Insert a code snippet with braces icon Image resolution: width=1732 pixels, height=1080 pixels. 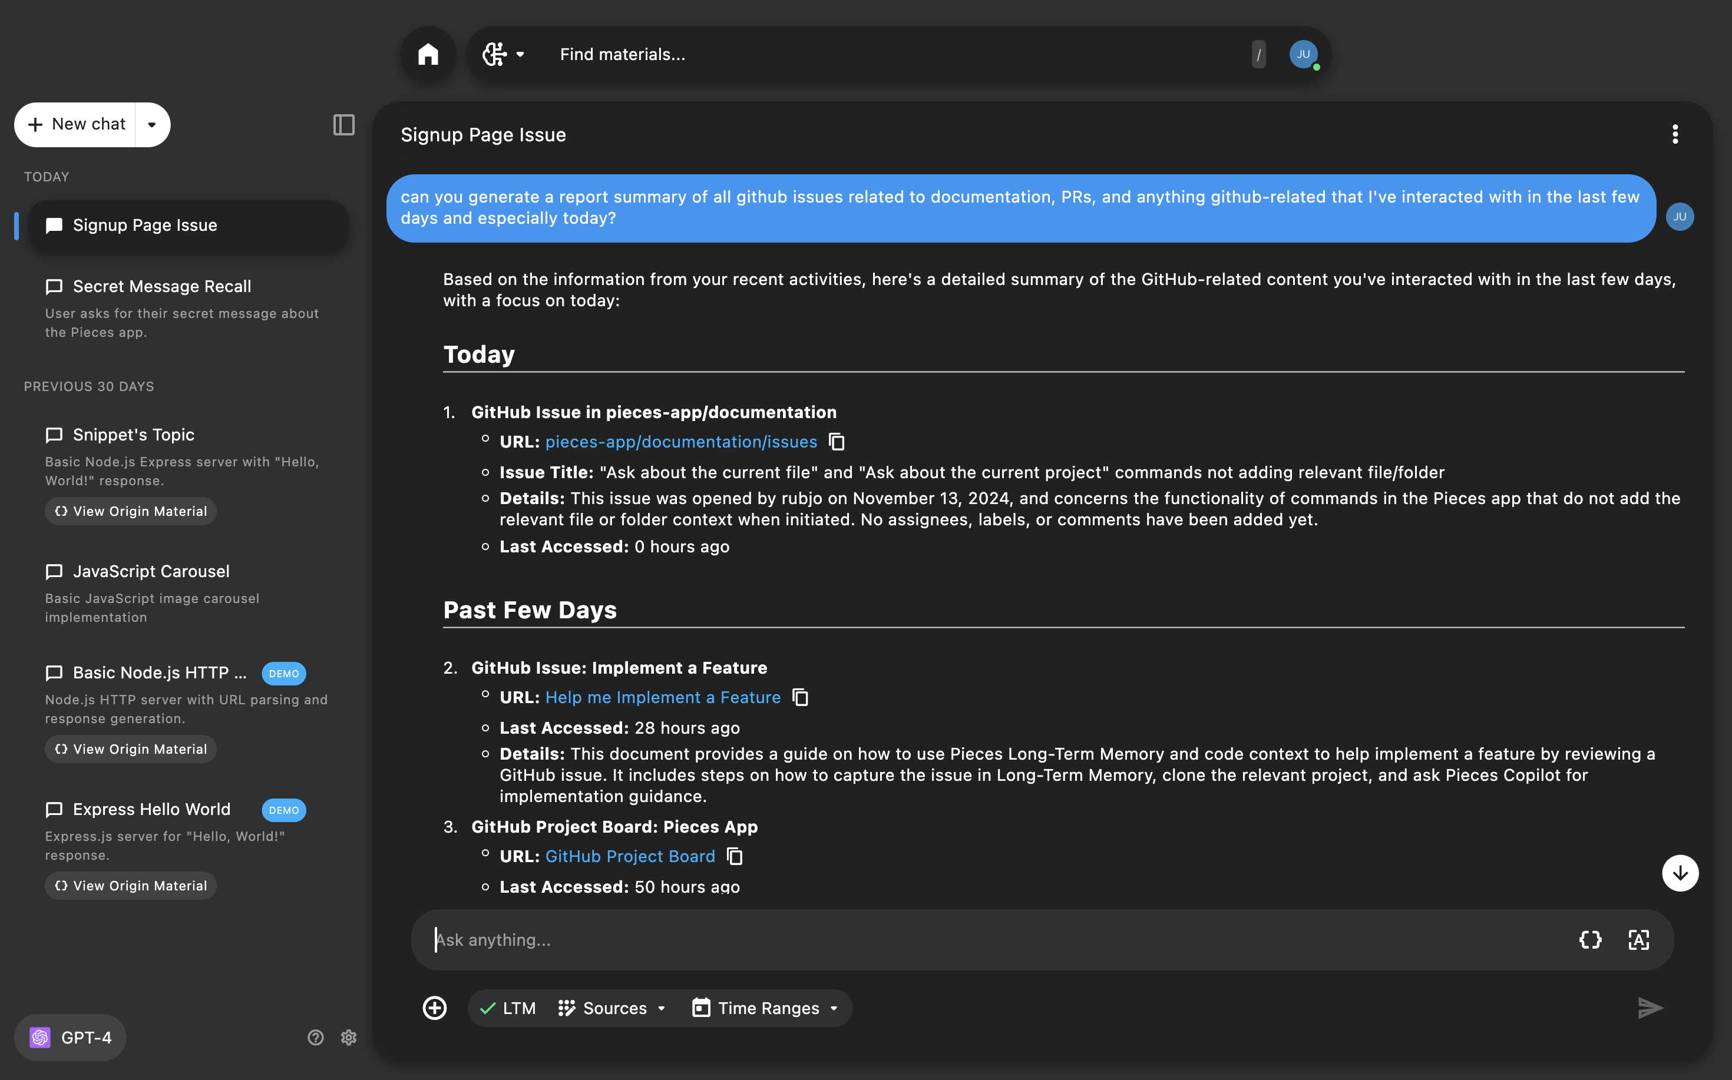coord(1591,940)
